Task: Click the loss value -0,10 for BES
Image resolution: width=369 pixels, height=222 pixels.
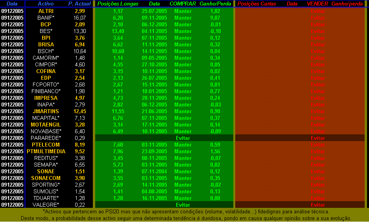Action: click(x=215, y=31)
